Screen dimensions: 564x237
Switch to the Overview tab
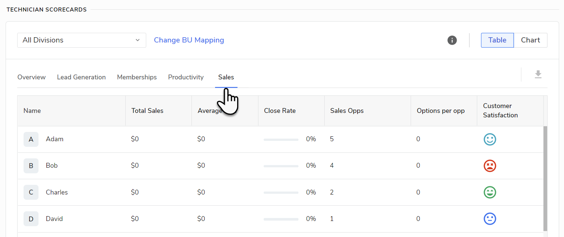tap(31, 77)
